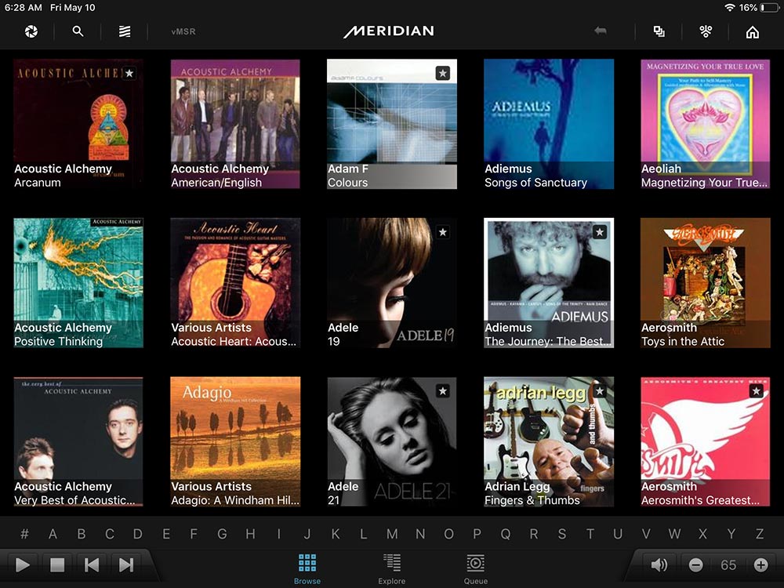Open Adele 19 album cover

[x=391, y=283]
